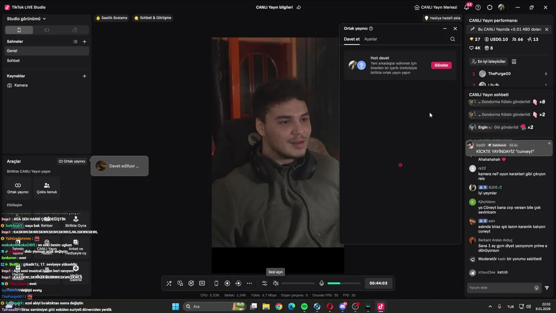The width and height of the screenshot is (556, 313).
Task: Open the viewer list card icon beside En iyi izleyiciler
Action: point(514,62)
